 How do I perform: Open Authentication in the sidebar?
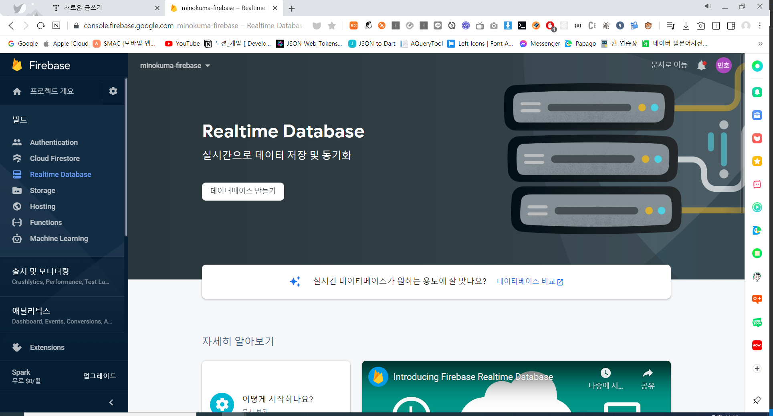click(x=54, y=143)
